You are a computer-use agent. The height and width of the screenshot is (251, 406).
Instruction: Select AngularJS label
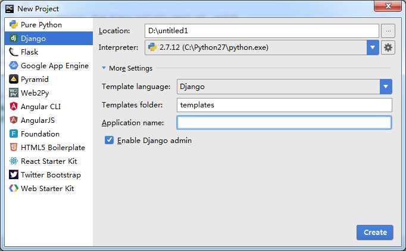pos(38,120)
